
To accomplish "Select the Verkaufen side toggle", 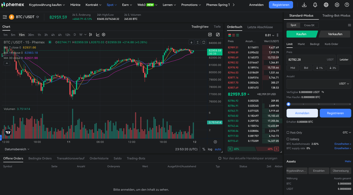I will 335,34.
